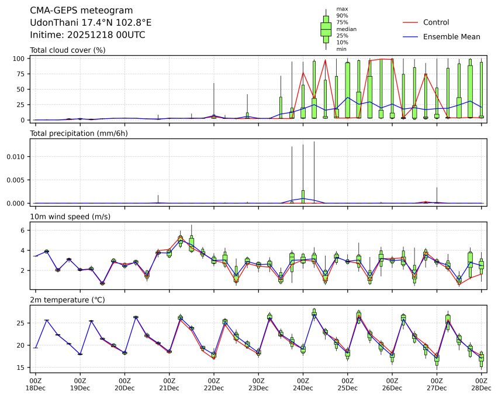Click the CMA-GEPS meteogram title
This screenshot has height=398, width=498.
click(x=81, y=11)
